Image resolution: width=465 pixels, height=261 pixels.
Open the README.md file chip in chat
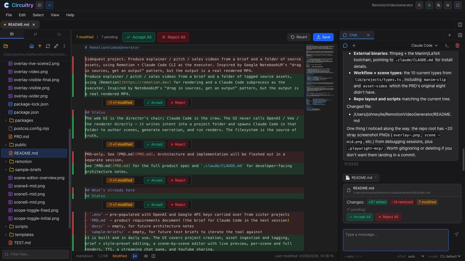point(361,178)
